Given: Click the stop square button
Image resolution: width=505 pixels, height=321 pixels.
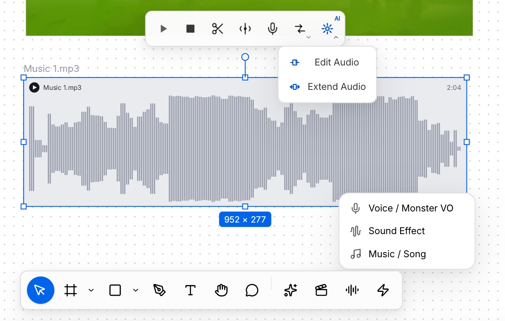Looking at the screenshot, I should 190,29.
